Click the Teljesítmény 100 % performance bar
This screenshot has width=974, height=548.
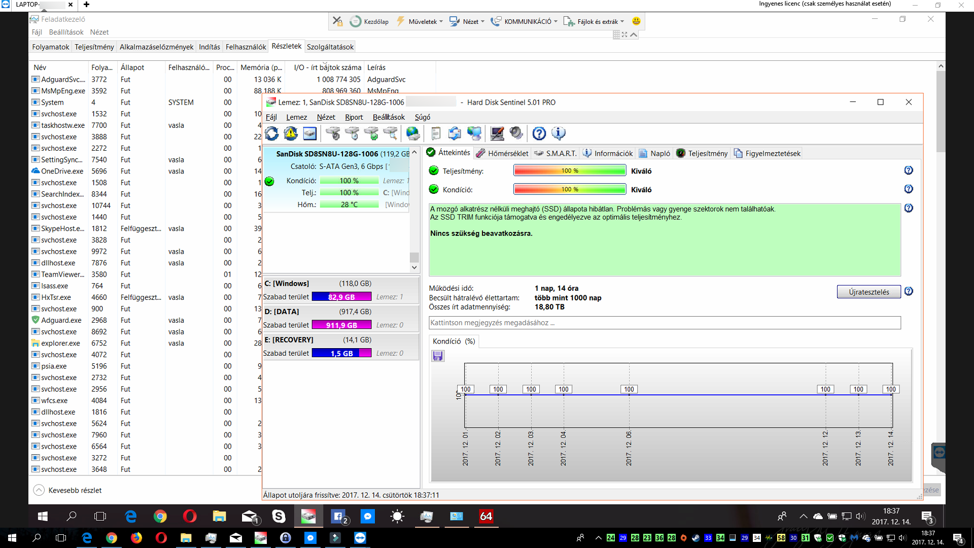click(570, 170)
